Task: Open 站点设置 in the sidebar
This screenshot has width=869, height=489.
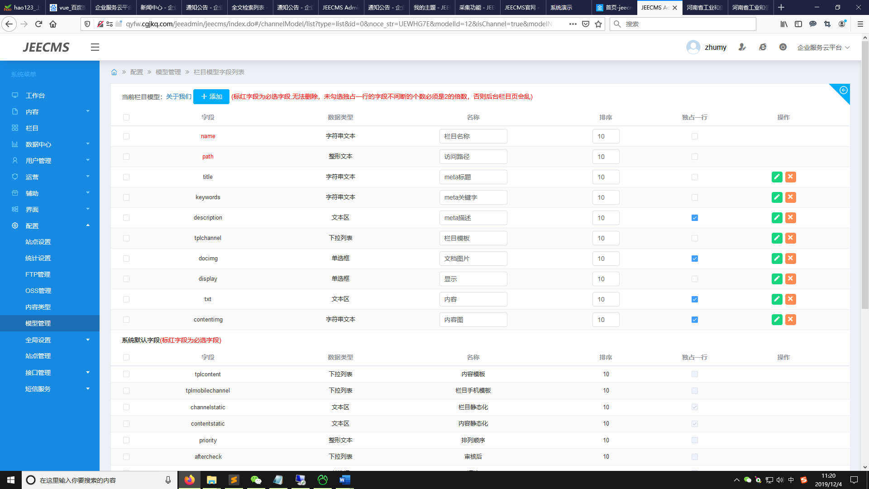Action: coord(38,242)
